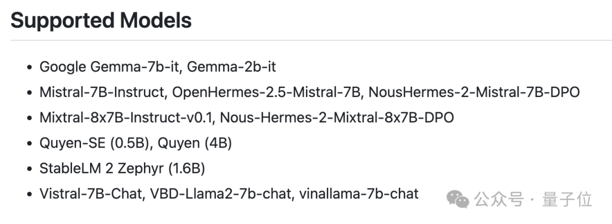Click the 量子位 watermark text

click(567, 200)
